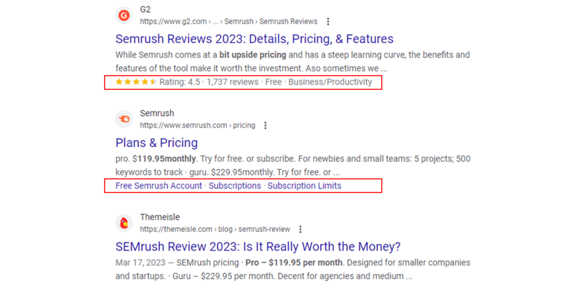The width and height of the screenshot is (584, 292).
Task: Open the Semrush Reviews 2023 result title
Action: coord(254,38)
